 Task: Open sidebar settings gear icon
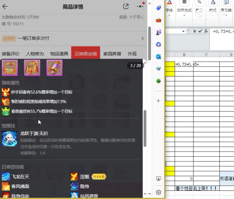159,192
